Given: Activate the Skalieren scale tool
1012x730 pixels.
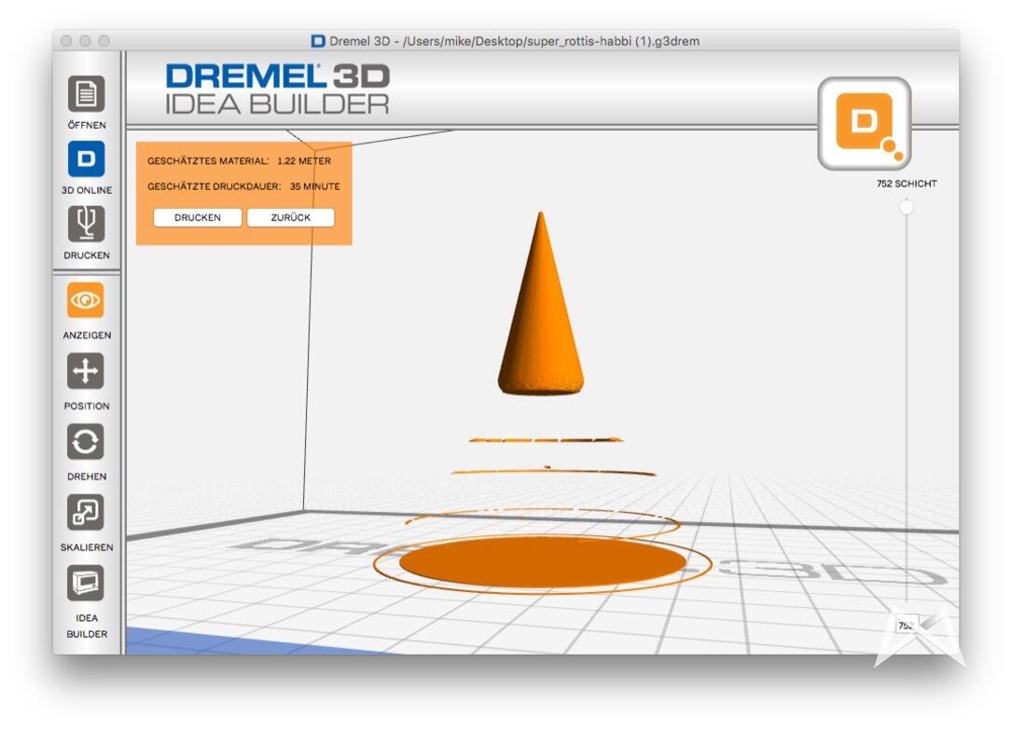Looking at the screenshot, I should click(x=86, y=513).
